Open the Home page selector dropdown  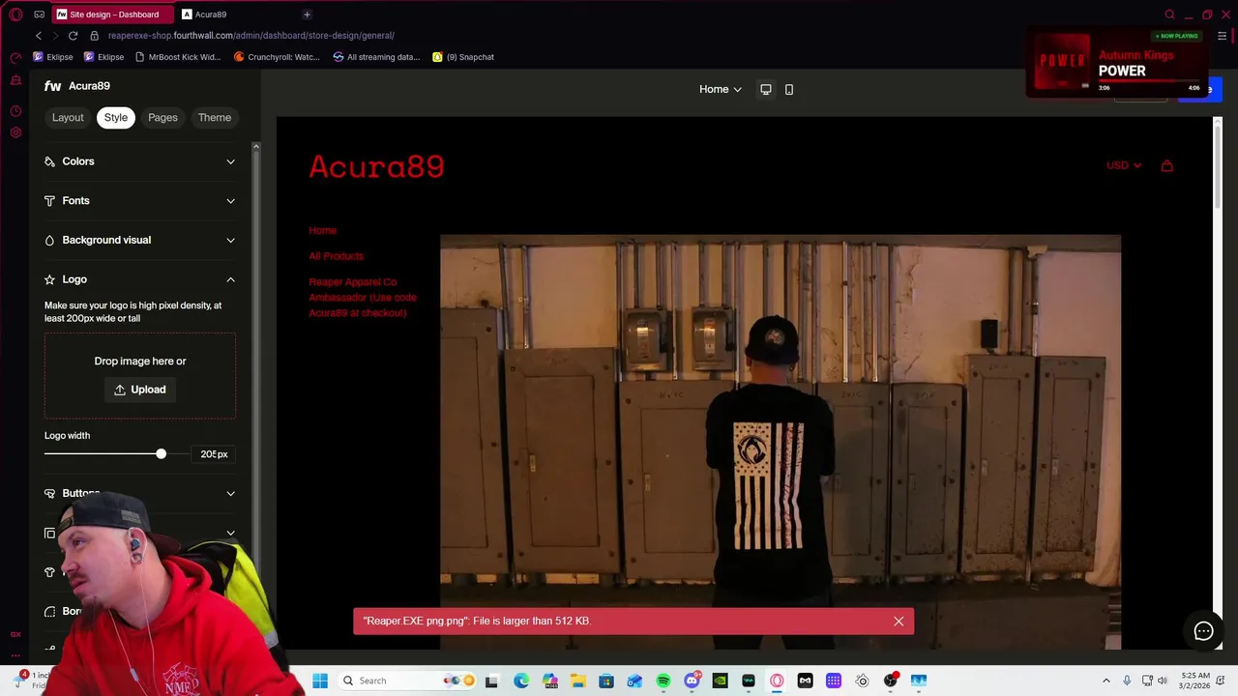click(x=721, y=89)
